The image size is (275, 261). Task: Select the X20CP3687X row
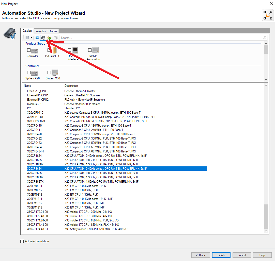[x=117, y=182]
